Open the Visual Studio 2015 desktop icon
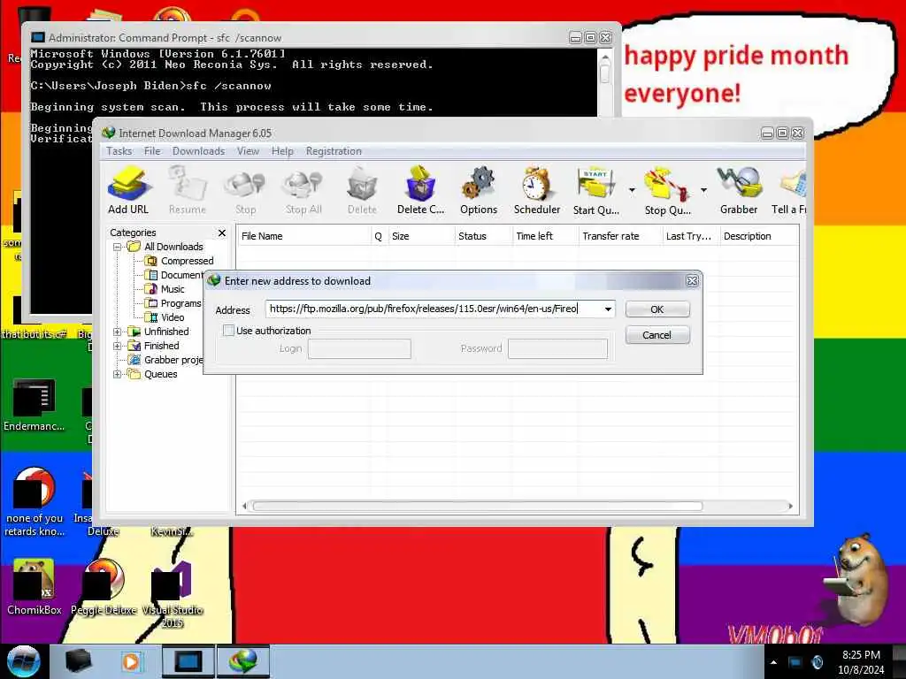This screenshot has height=679, width=906. 173,593
